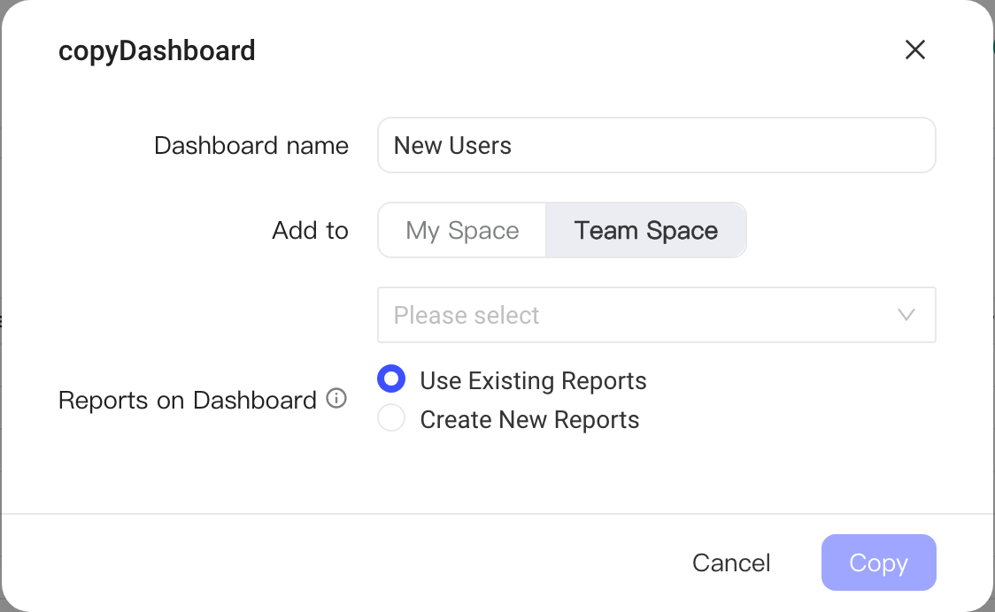Confirm with the Copy button

(x=879, y=562)
